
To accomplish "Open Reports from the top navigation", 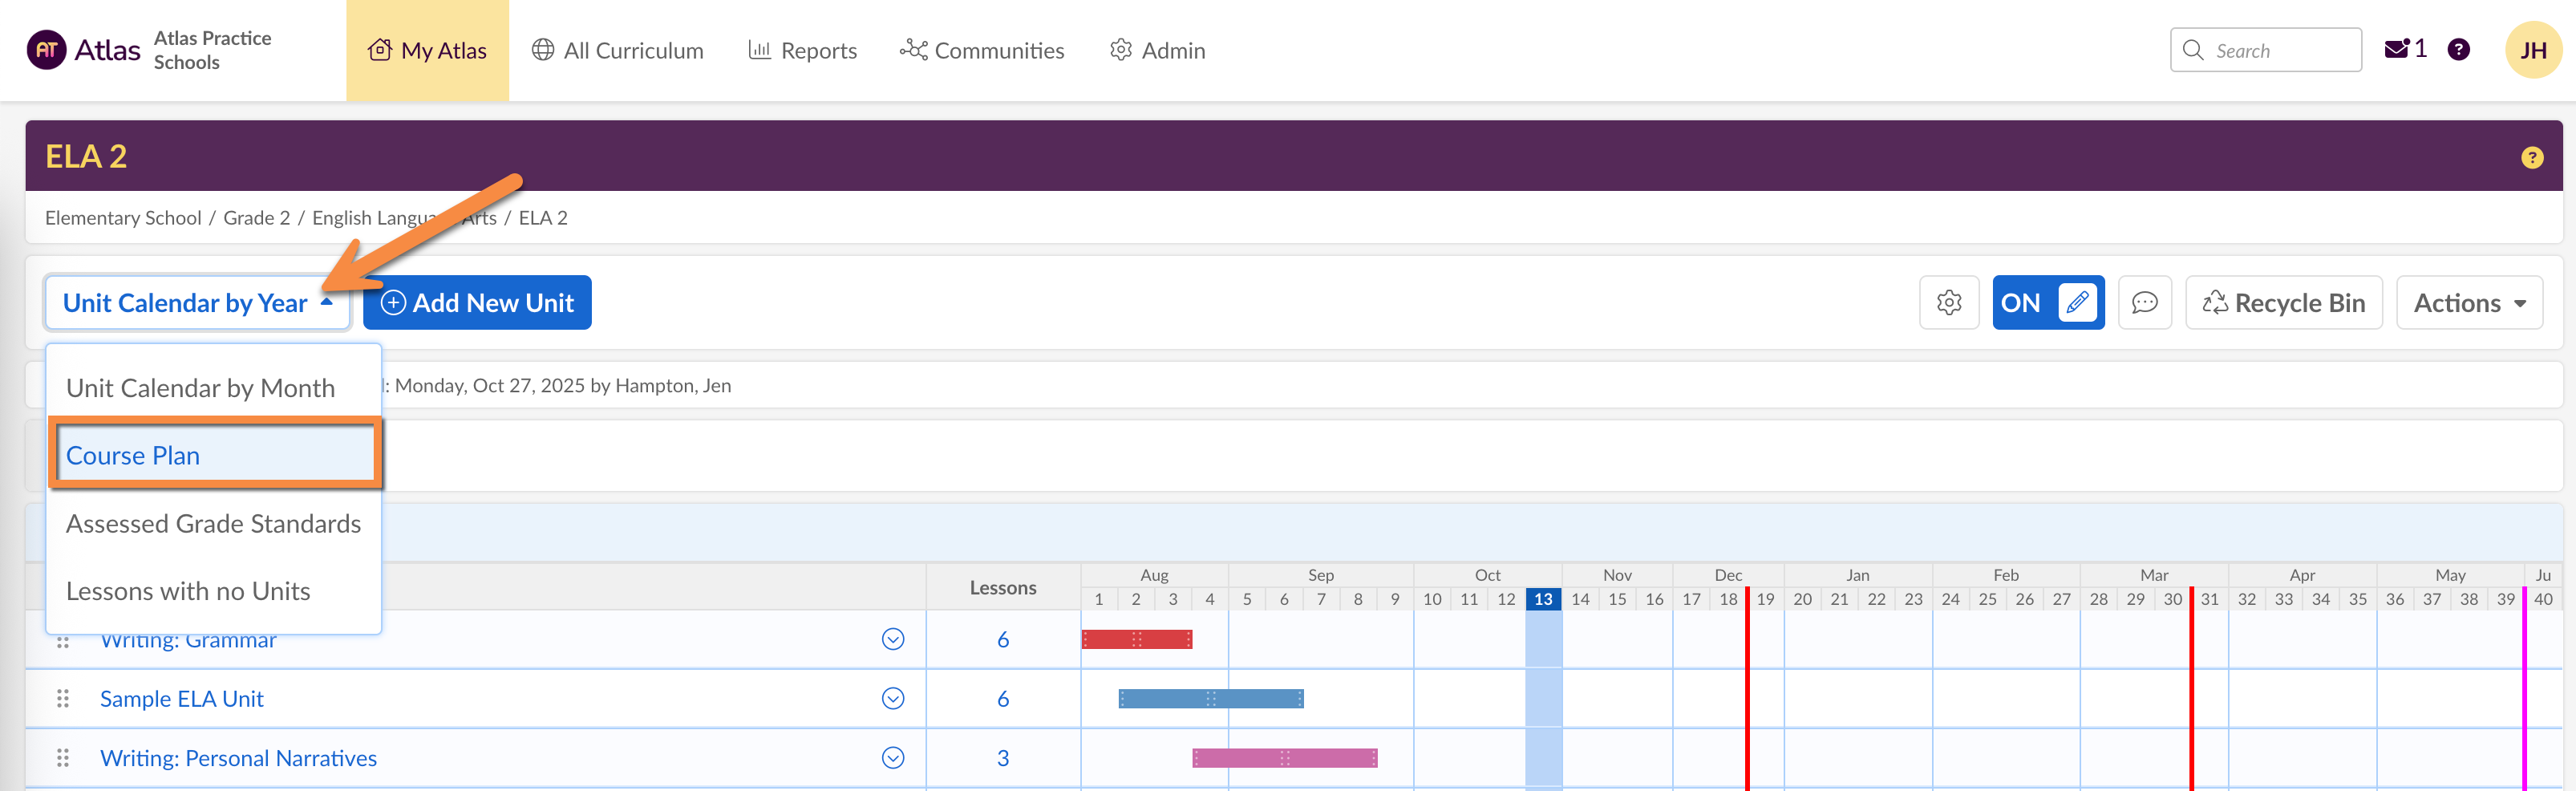I will 803,50.
